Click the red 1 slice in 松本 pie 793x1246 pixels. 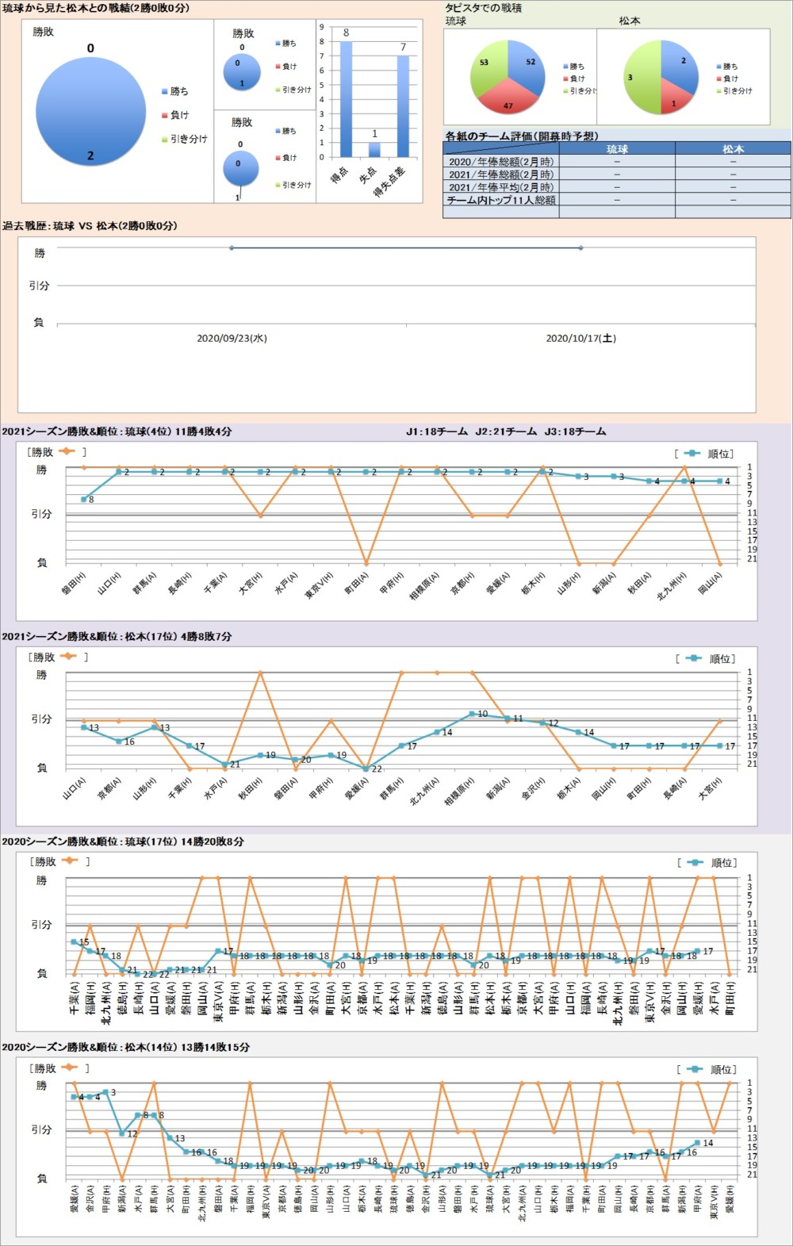(x=674, y=100)
